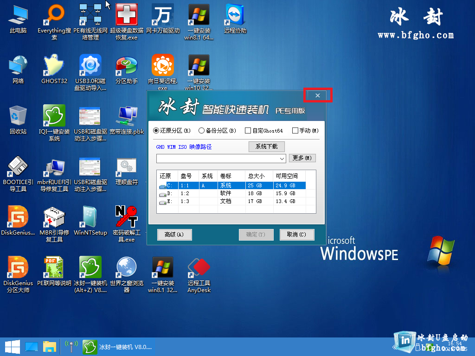Launch WinNTSetup shortcut
Viewport: 475px width, 356px height.
click(x=90, y=221)
